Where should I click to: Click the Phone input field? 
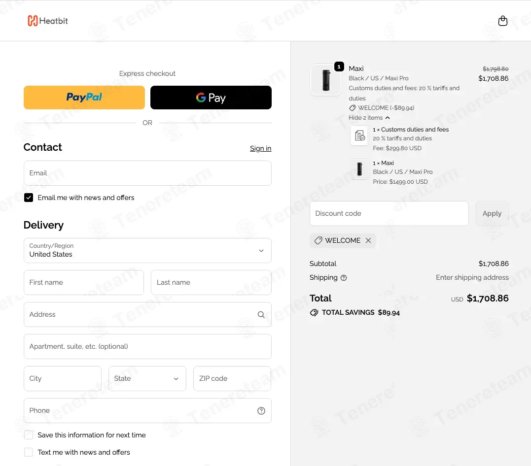(x=147, y=410)
